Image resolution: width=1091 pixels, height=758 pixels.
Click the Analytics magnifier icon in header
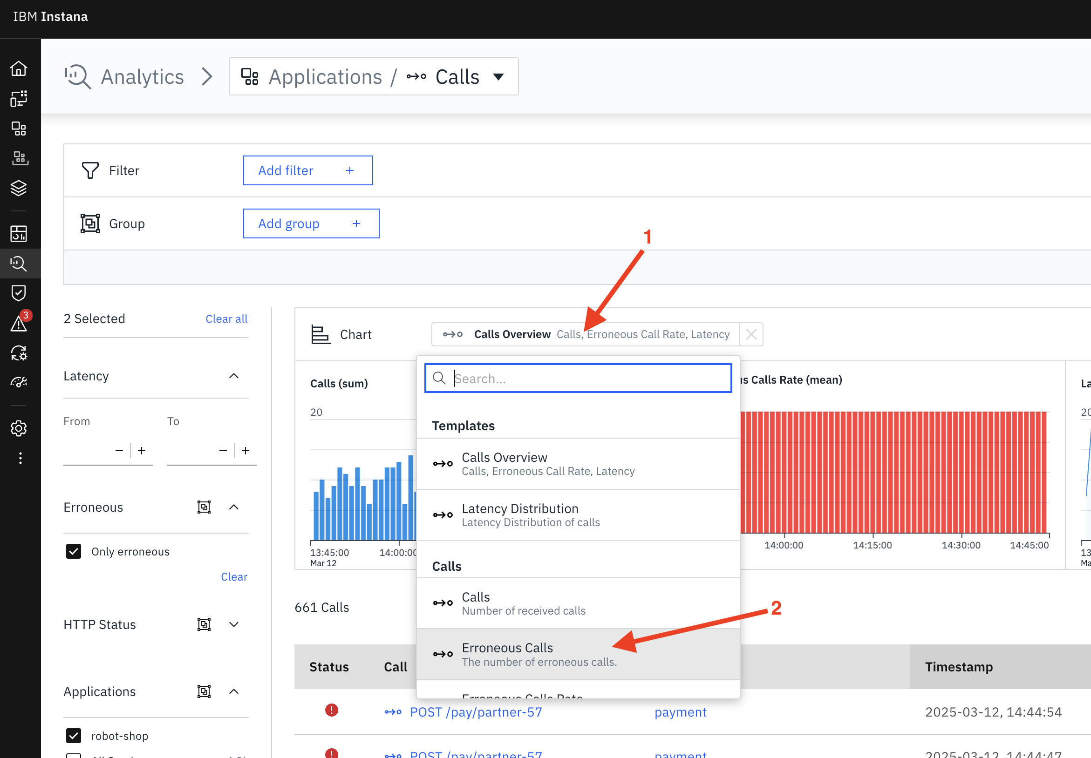point(77,76)
